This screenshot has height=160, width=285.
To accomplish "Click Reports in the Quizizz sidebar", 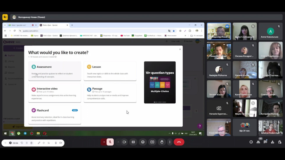I will [x=10, y=67].
